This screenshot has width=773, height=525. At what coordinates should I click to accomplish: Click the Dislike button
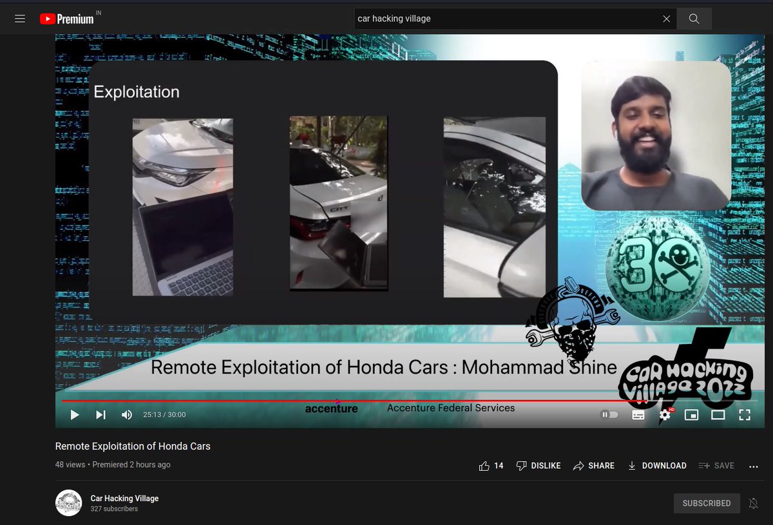pos(539,466)
